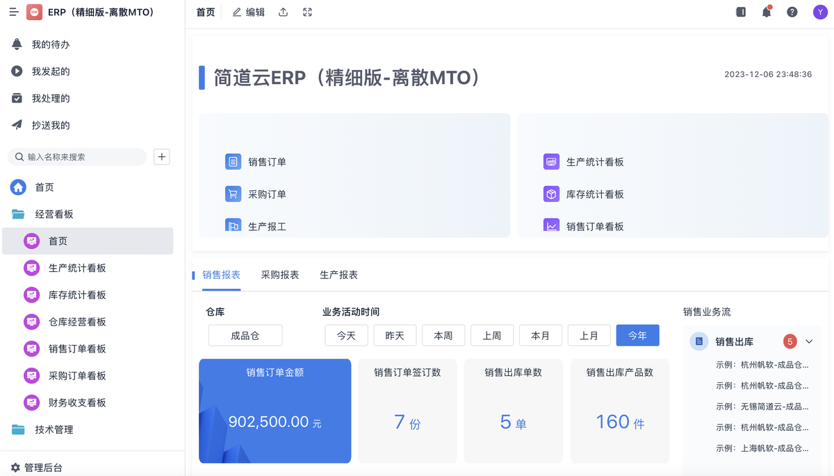The image size is (834, 476).
Task: Click the 编辑 pencil button
Action: click(249, 12)
